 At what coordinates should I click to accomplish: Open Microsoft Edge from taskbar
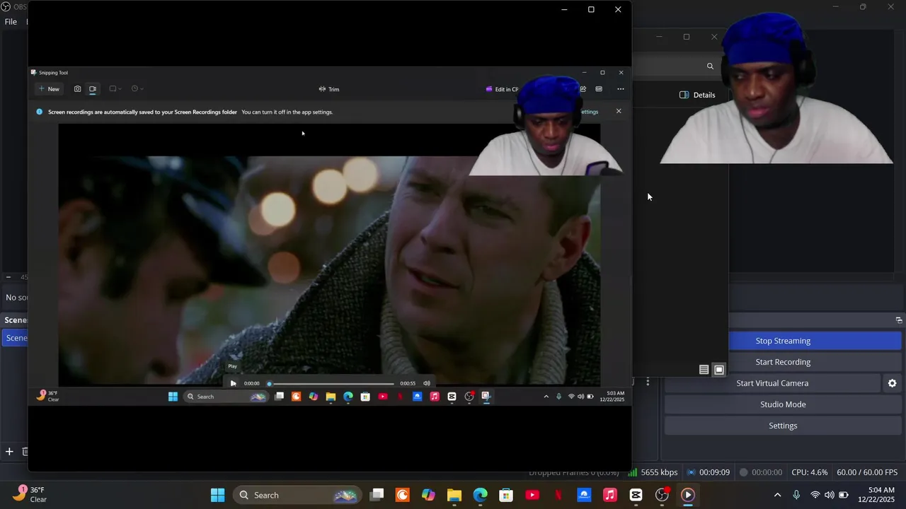pos(480,495)
